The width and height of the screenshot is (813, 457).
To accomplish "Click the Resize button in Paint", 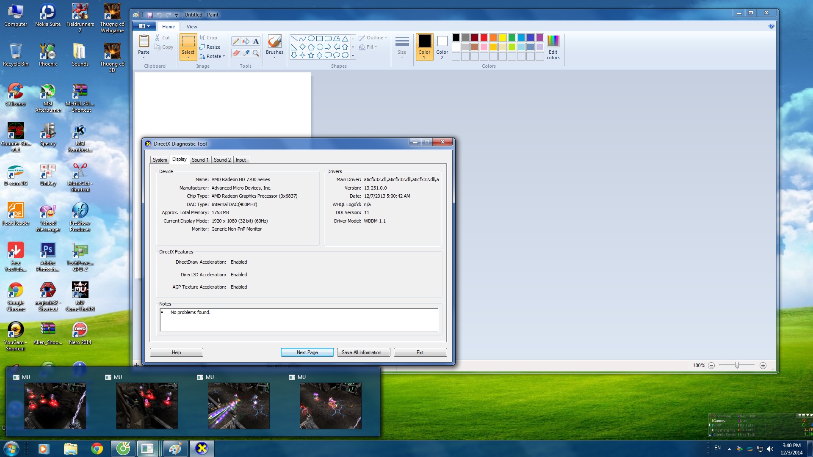I will 210,47.
